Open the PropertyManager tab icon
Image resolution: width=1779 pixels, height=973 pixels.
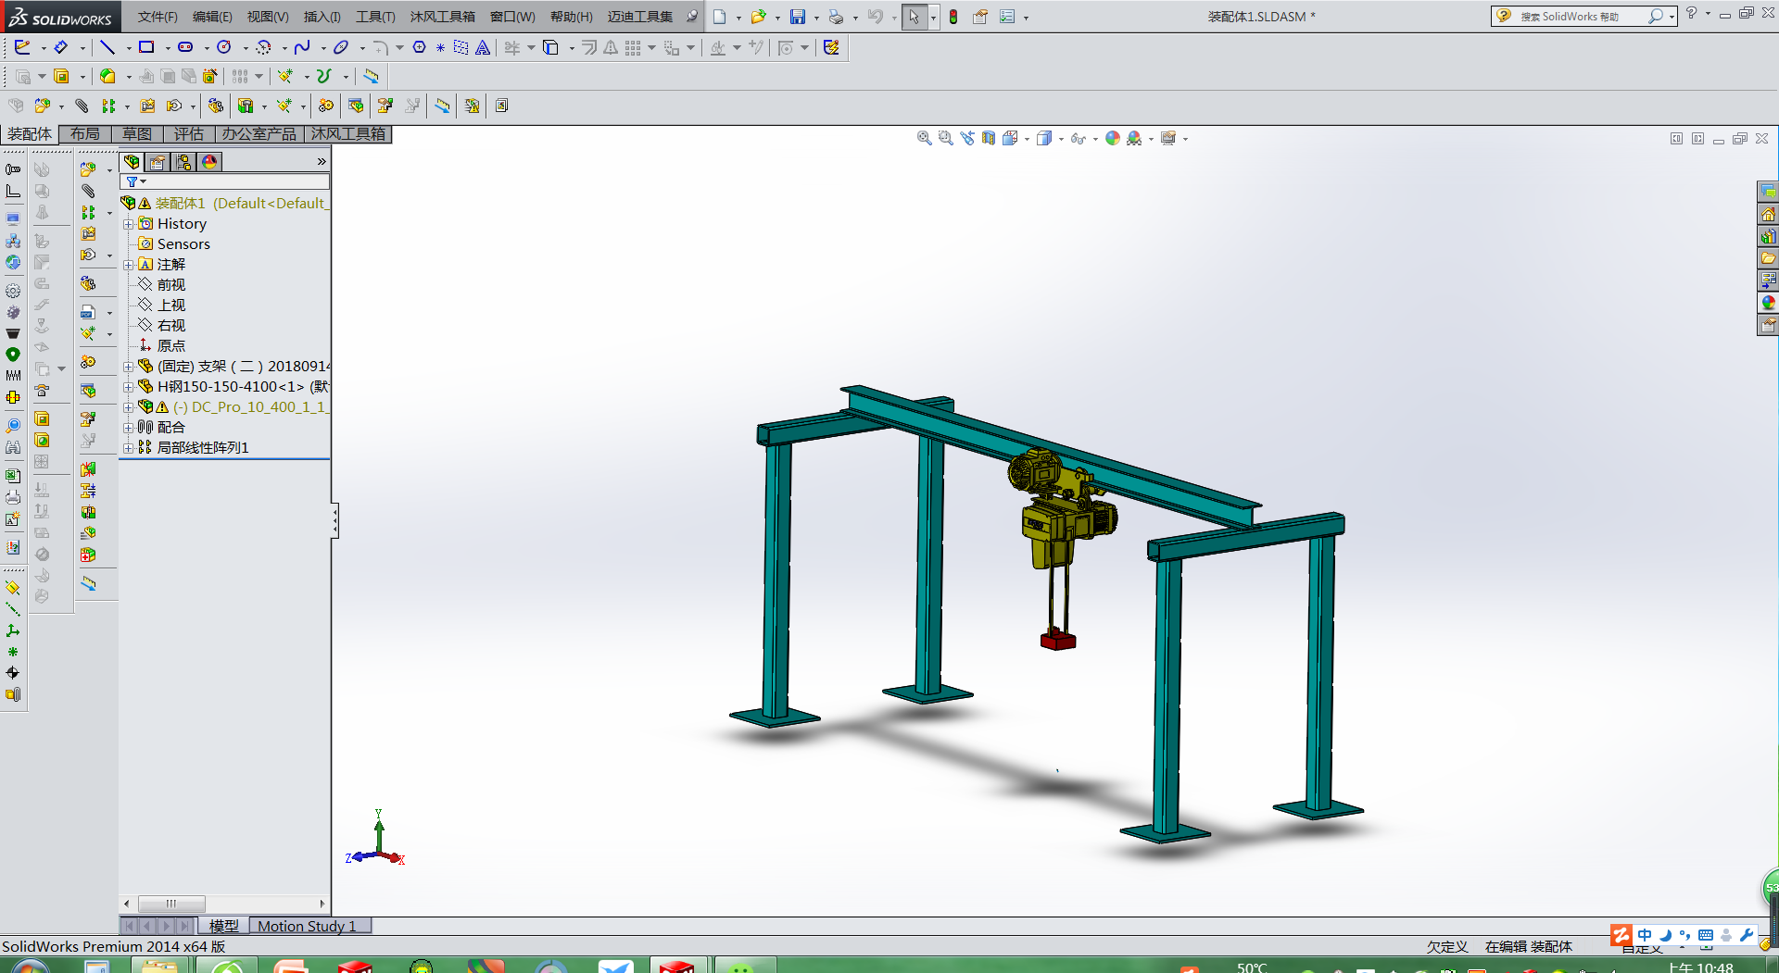point(158,162)
